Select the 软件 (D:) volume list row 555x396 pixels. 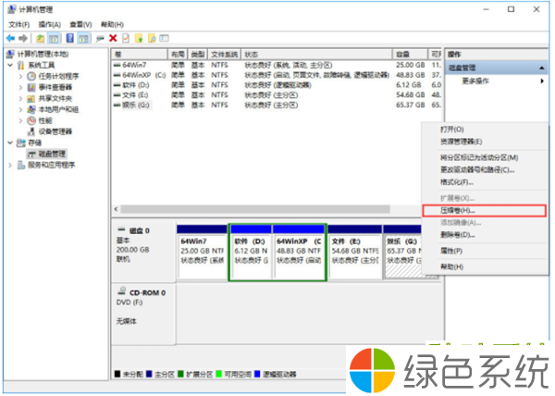click(277, 85)
